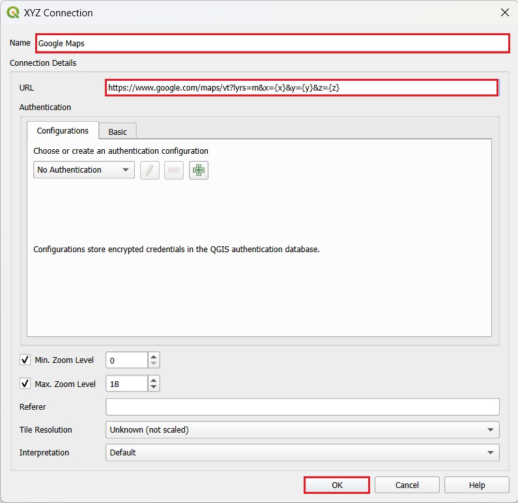Close the XYZ Connection dialog
The image size is (518, 503).
(504, 12)
